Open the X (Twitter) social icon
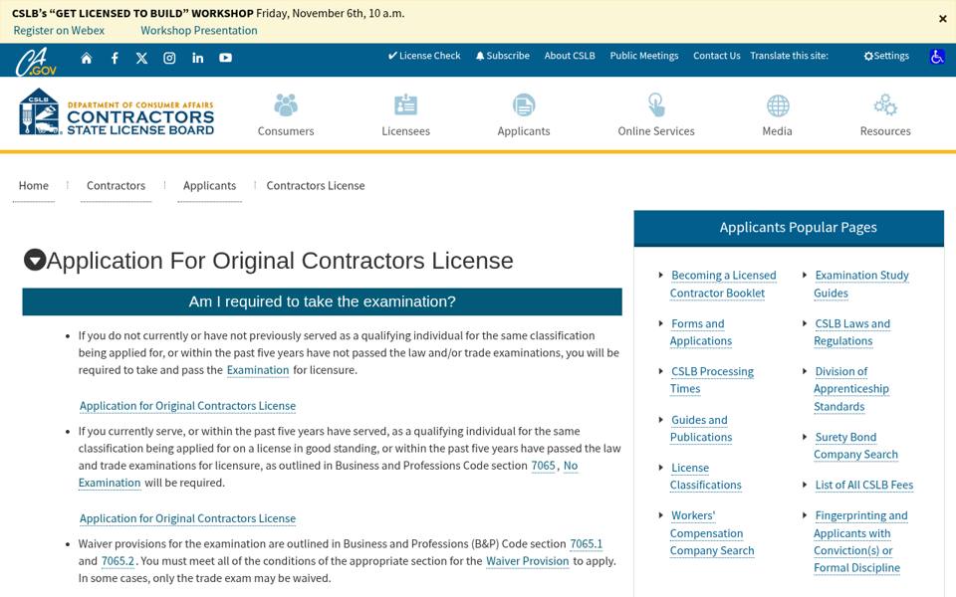Image resolution: width=956 pixels, height=597 pixels. tap(142, 58)
